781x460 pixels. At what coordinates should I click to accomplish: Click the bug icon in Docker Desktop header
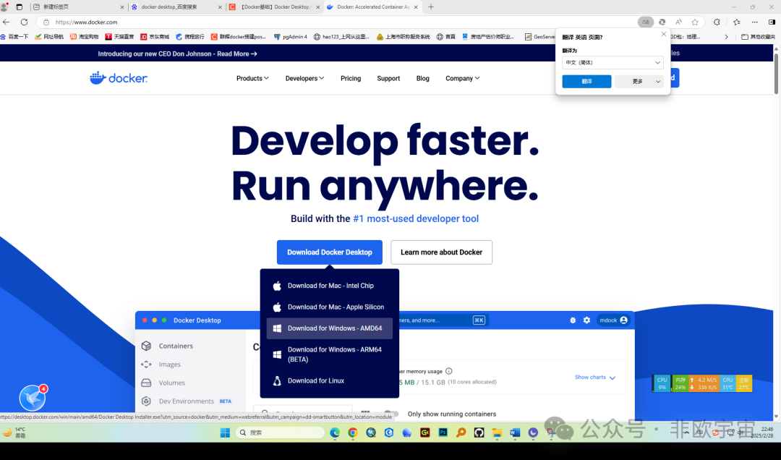[x=573, y=320]
